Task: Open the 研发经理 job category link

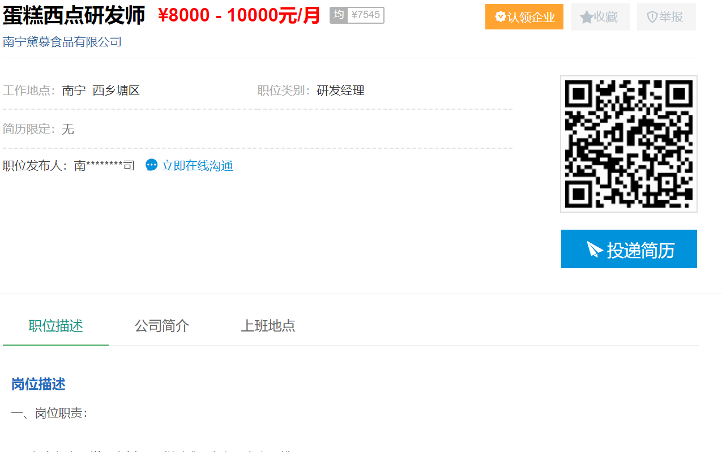Action: click(340, 91)
